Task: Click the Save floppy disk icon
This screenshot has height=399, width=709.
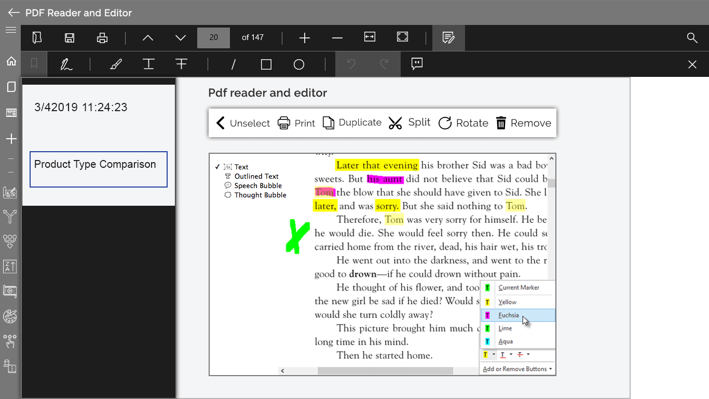Action: coord(70,37)
